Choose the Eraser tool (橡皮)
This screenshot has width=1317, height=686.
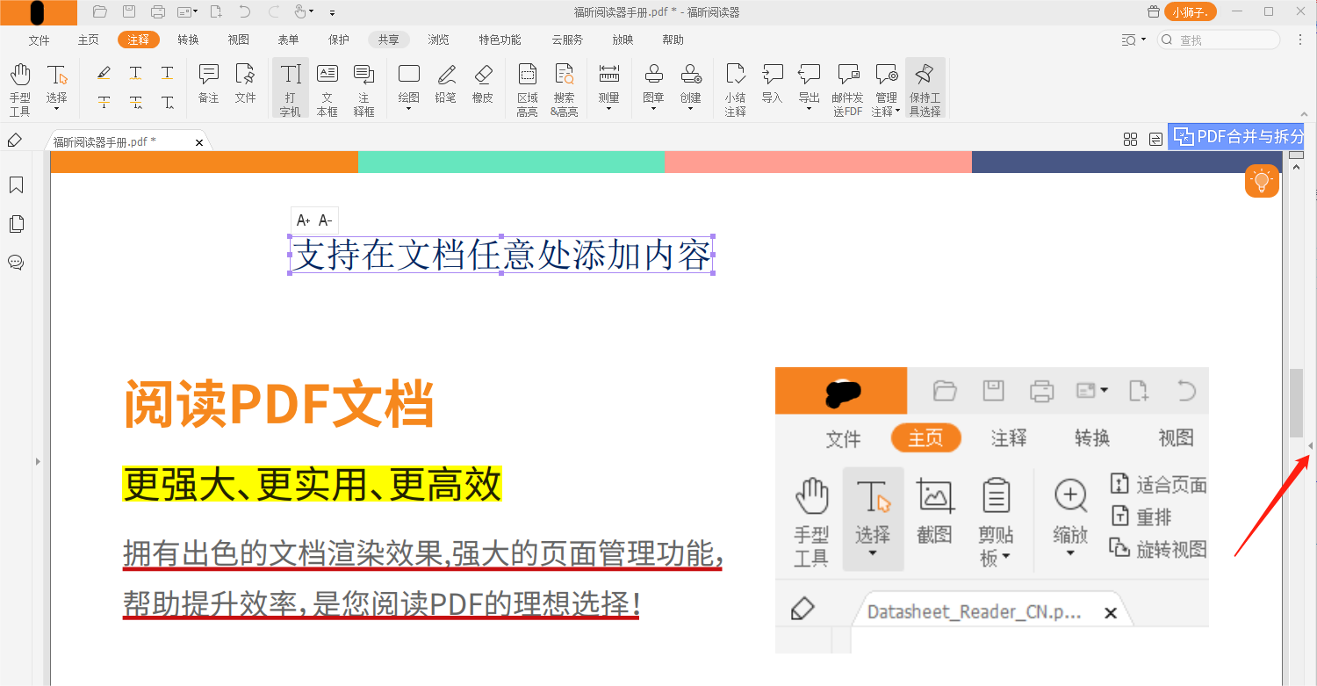[482, 83]
